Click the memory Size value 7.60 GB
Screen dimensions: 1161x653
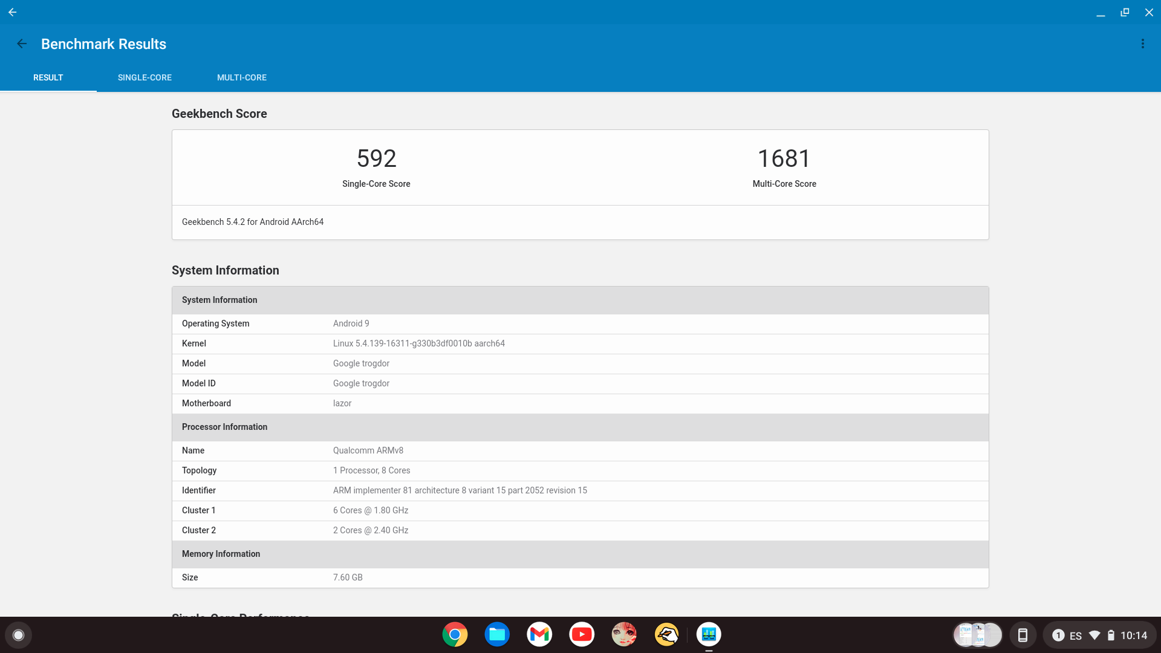348,577
